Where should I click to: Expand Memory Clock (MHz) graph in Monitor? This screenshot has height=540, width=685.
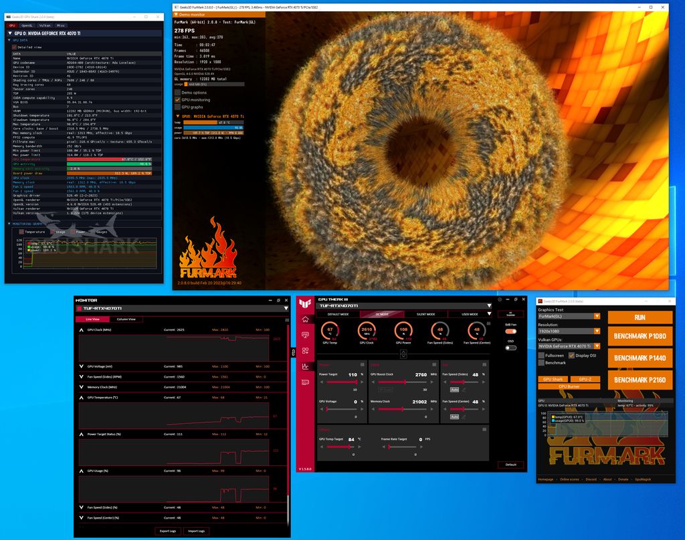tap(81, 387)
